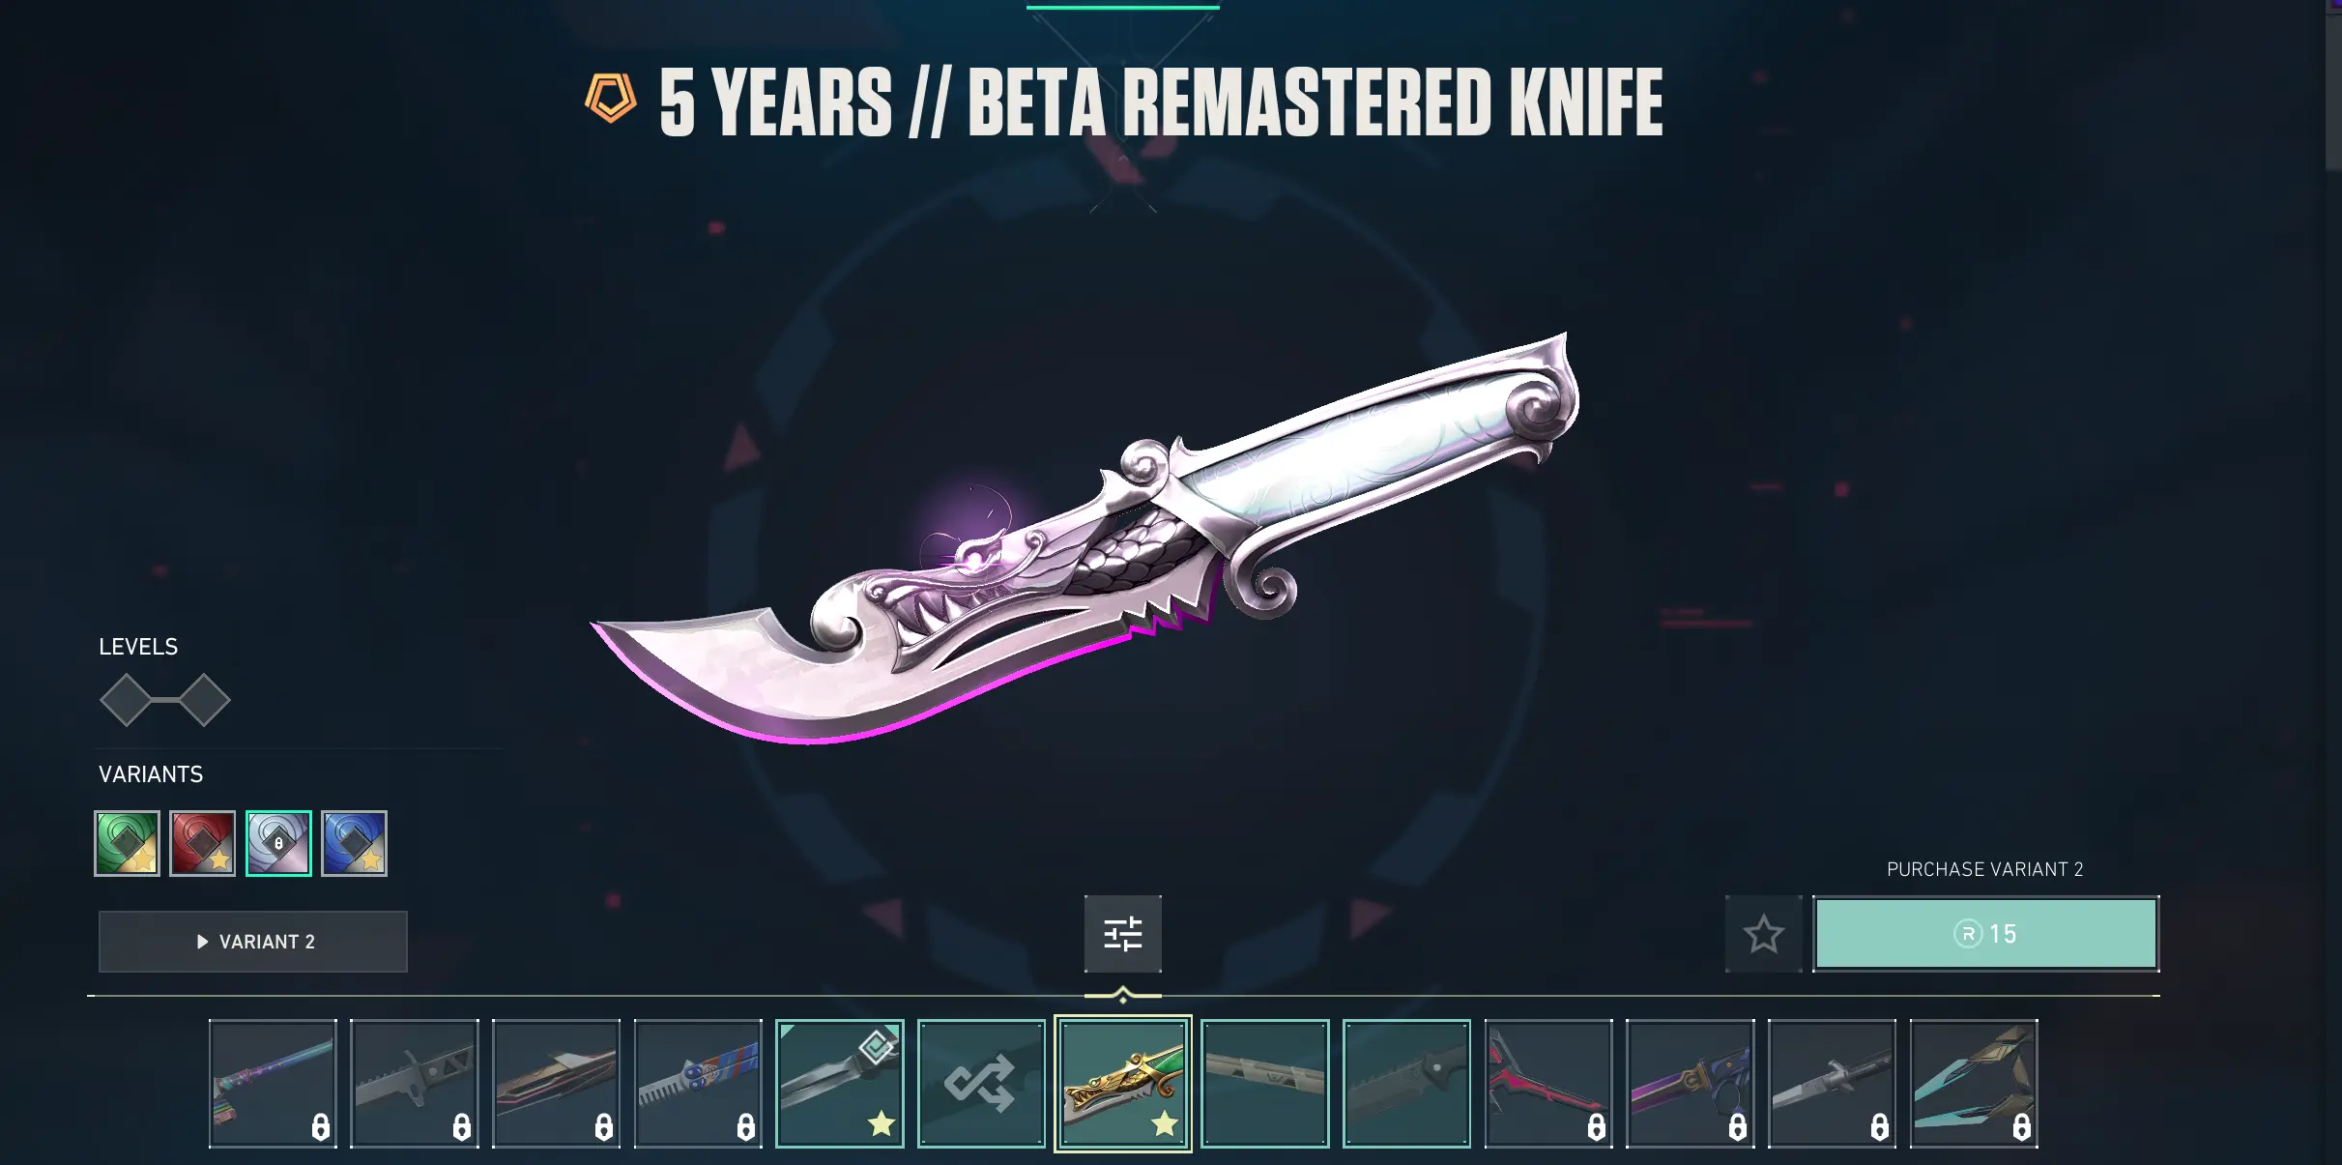The width and height of the screenshot is (2342, 1165).
Task: Select the gold dragon knife thumbnail
Action: [1123, 1084]
